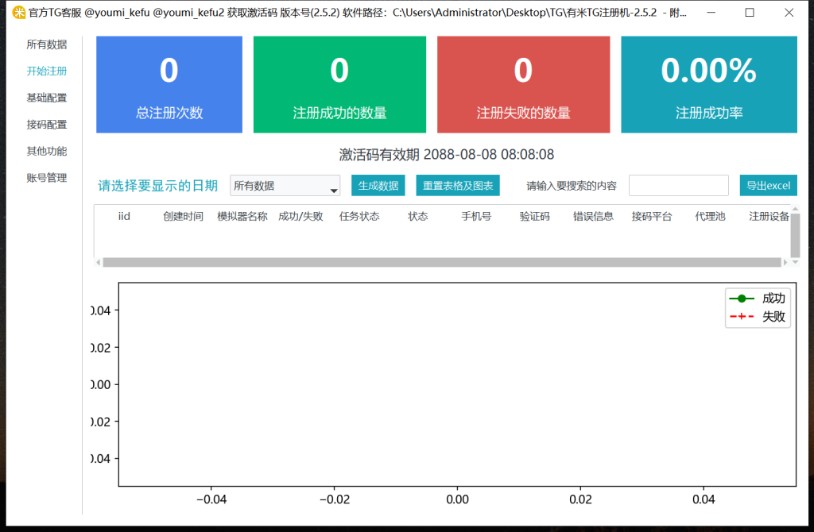This screenshot has height=532, width=814.
Task: Click the app logo icon in the title bar
Action: 19,13
